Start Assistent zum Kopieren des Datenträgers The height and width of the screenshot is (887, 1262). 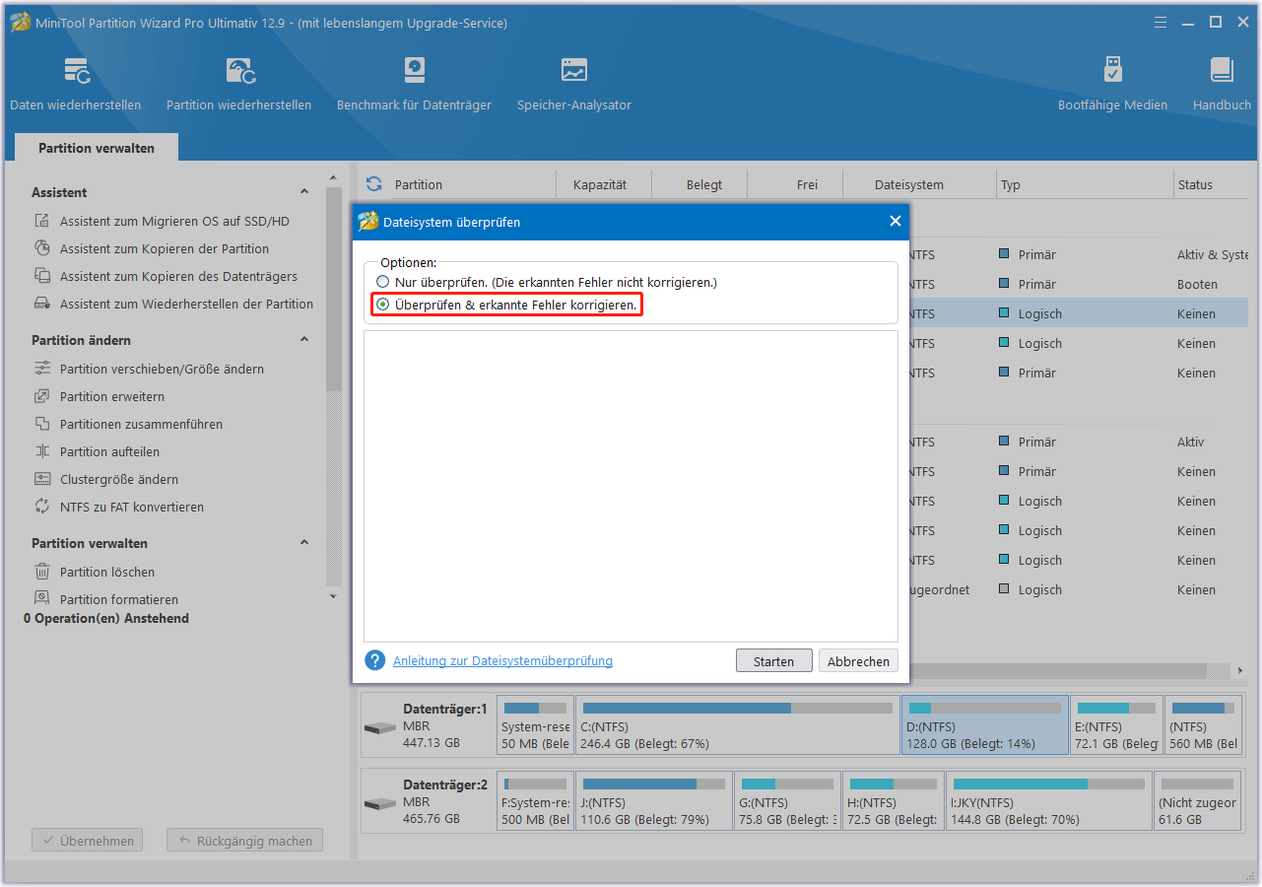coord(178,277)
